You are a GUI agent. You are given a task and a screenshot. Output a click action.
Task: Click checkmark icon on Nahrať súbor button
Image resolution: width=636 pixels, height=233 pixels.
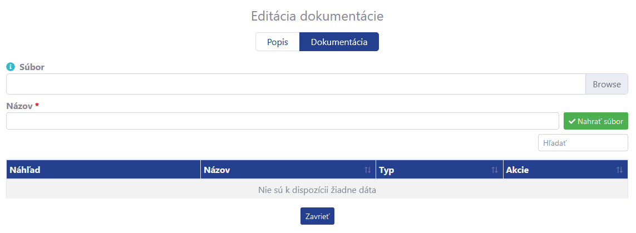coord(572,121)
